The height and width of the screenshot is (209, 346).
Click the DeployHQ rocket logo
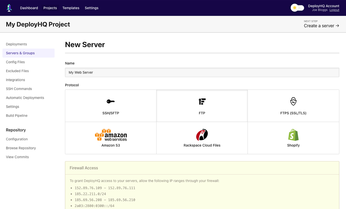pyautogui.click(x=9, y=8)
